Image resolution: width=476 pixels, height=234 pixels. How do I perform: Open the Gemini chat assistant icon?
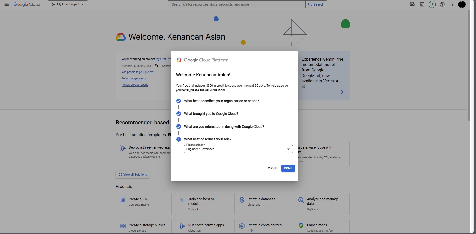coord(412,4)
